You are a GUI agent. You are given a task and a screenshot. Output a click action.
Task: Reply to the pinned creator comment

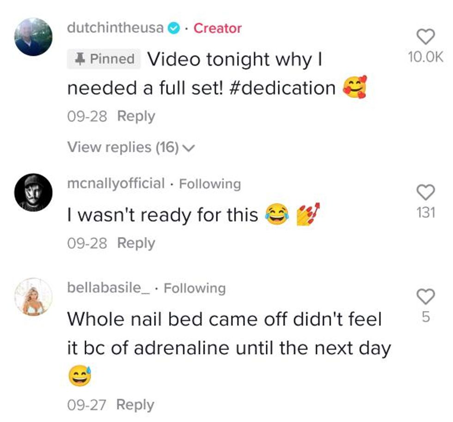click(x=136, y=116)
